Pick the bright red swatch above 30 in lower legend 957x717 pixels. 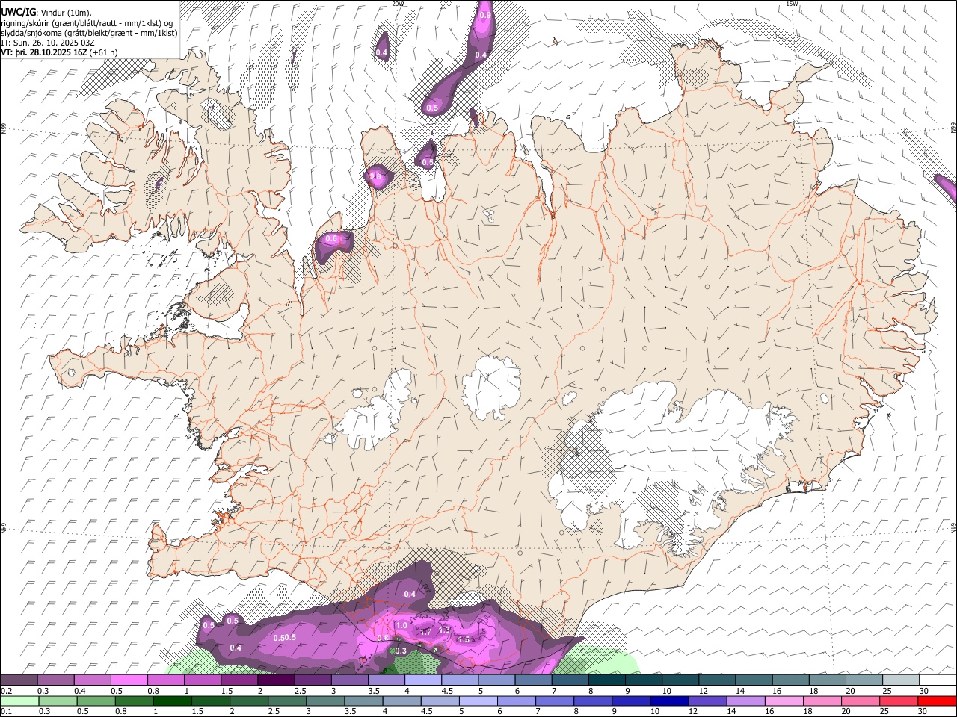[x=938, y=701]
